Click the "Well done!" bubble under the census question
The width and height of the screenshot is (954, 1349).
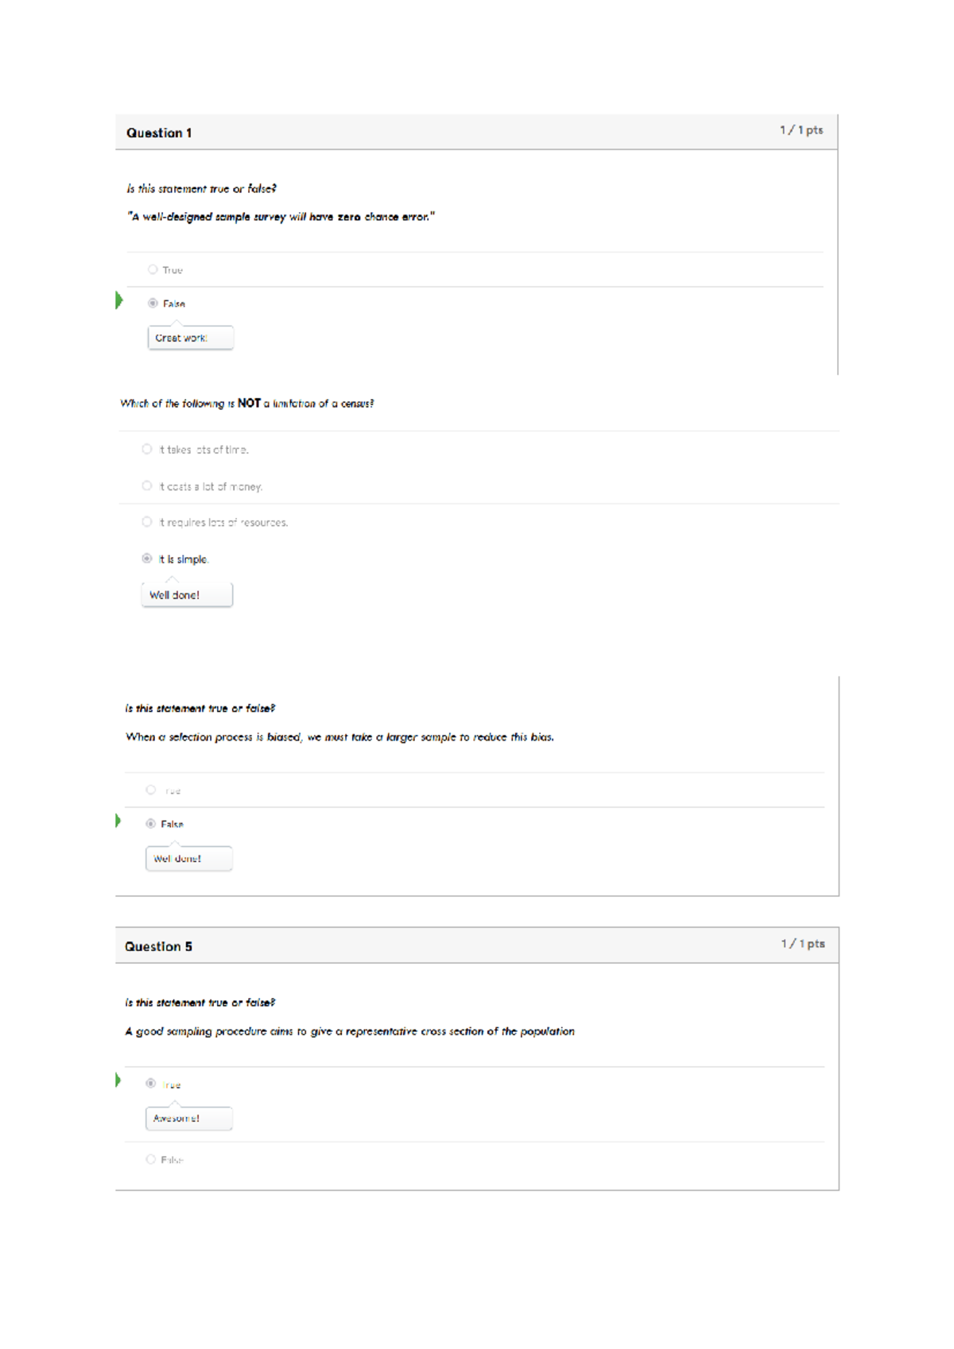pos(186,594)
